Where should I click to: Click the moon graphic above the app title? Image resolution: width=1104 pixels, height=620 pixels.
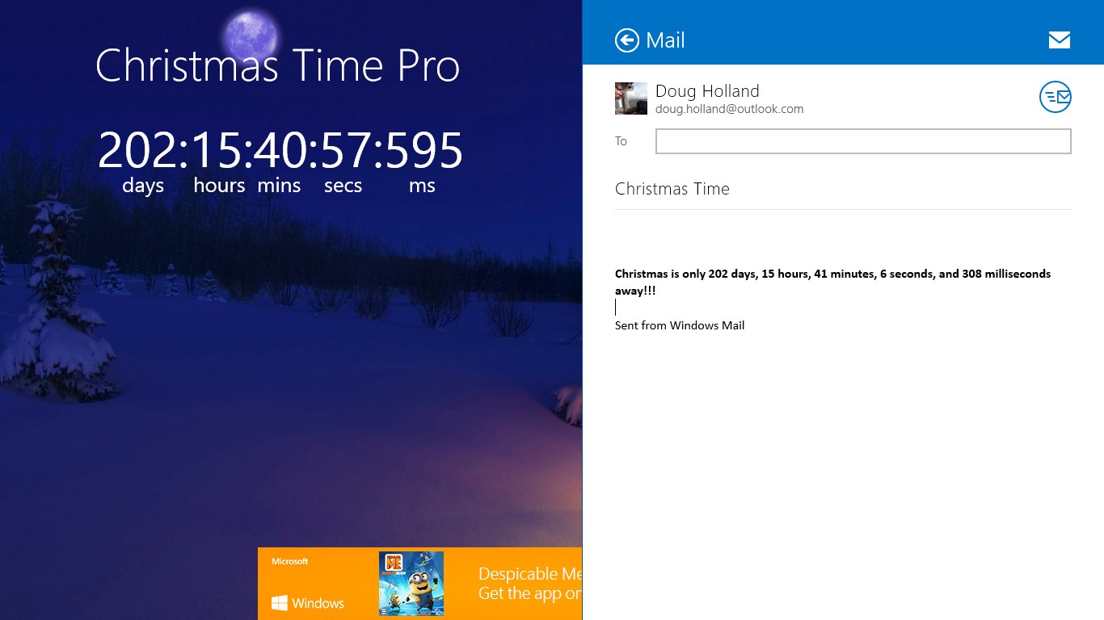(x=251, y=35)
